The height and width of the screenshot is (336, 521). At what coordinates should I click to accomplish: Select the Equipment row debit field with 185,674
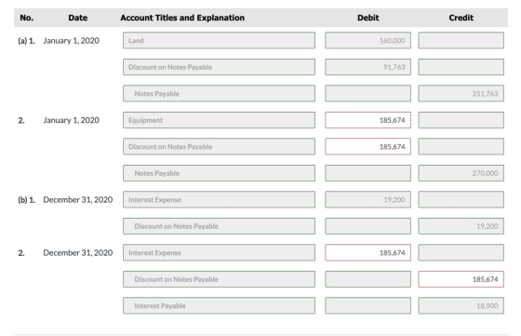367,120
